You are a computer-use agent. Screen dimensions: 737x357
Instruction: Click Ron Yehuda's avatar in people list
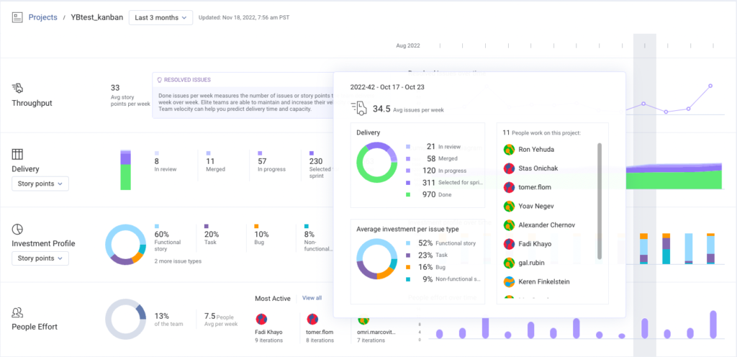click(508, 150)
